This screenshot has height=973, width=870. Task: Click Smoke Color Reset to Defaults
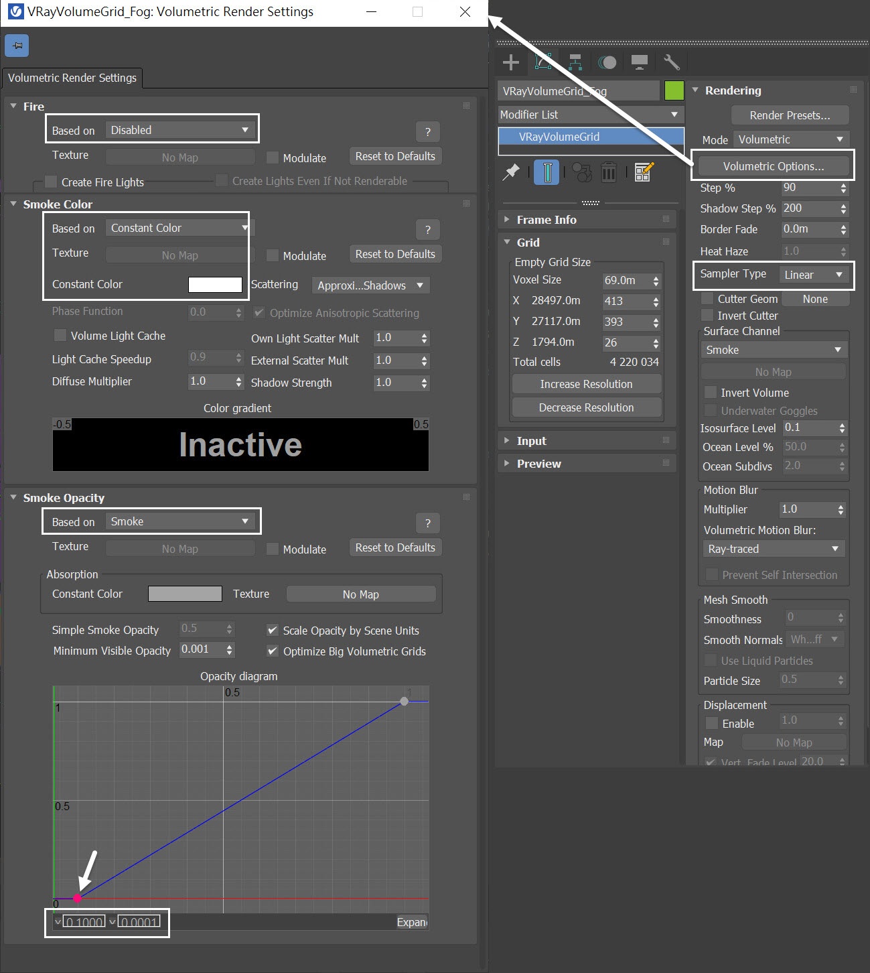tap(395, 254)
